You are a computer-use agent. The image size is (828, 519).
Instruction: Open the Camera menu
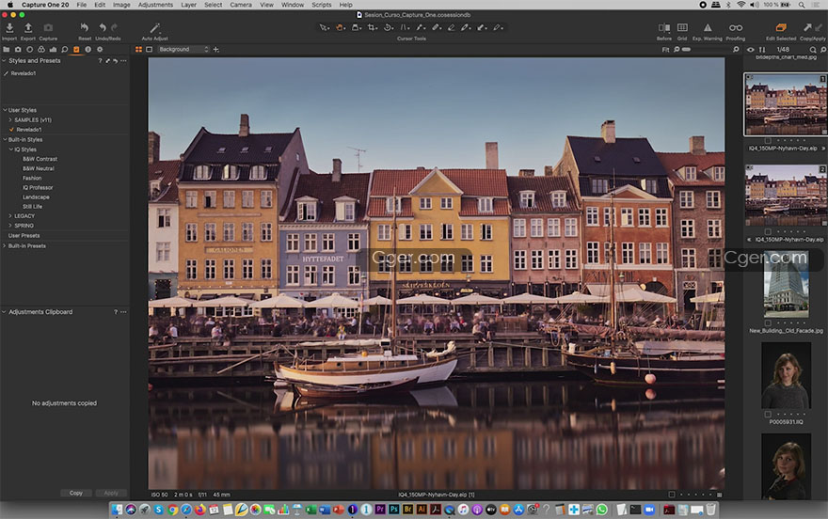point(241,5)
